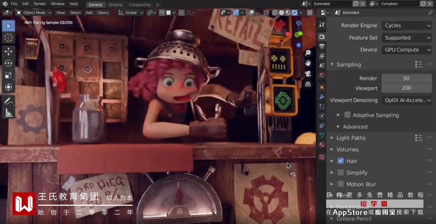Switch to wireframe viewport shading
The image size is (436, 224).
275,13
